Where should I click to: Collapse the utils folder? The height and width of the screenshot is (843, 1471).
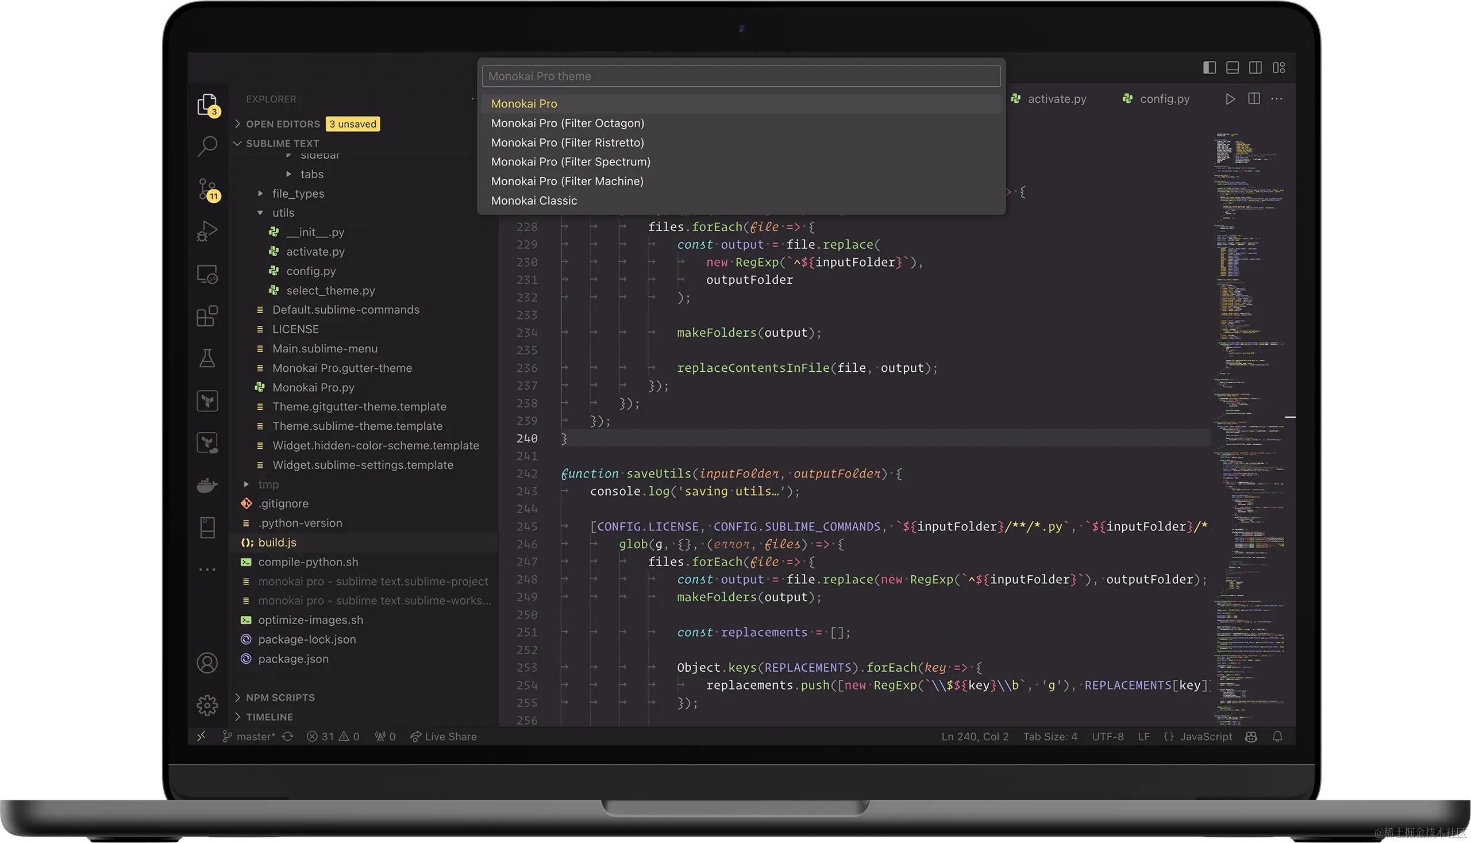click(x=283, y=213)
